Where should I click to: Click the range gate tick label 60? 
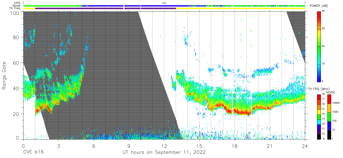(17, 63)
